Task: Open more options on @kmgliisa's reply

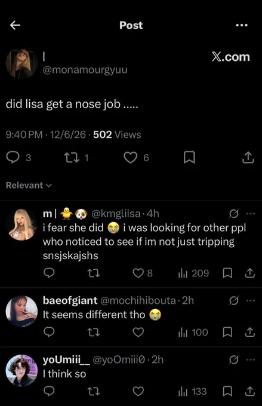Action: 251,214
